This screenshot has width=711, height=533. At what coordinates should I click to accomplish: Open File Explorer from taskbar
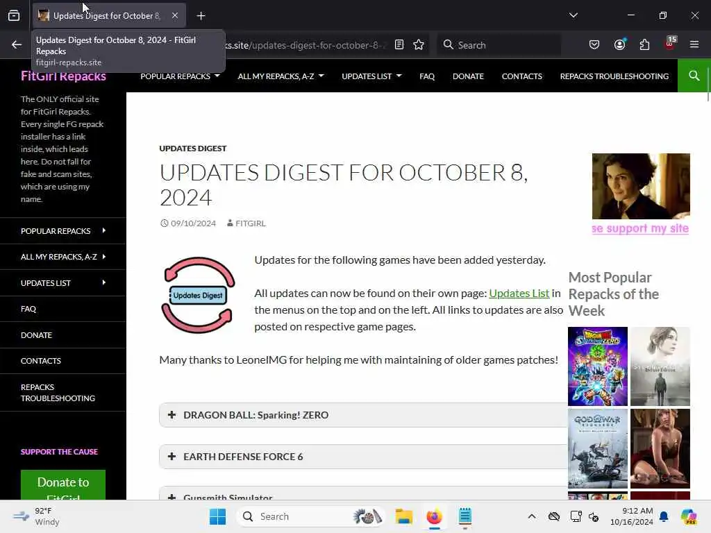[x=403, y=516]
